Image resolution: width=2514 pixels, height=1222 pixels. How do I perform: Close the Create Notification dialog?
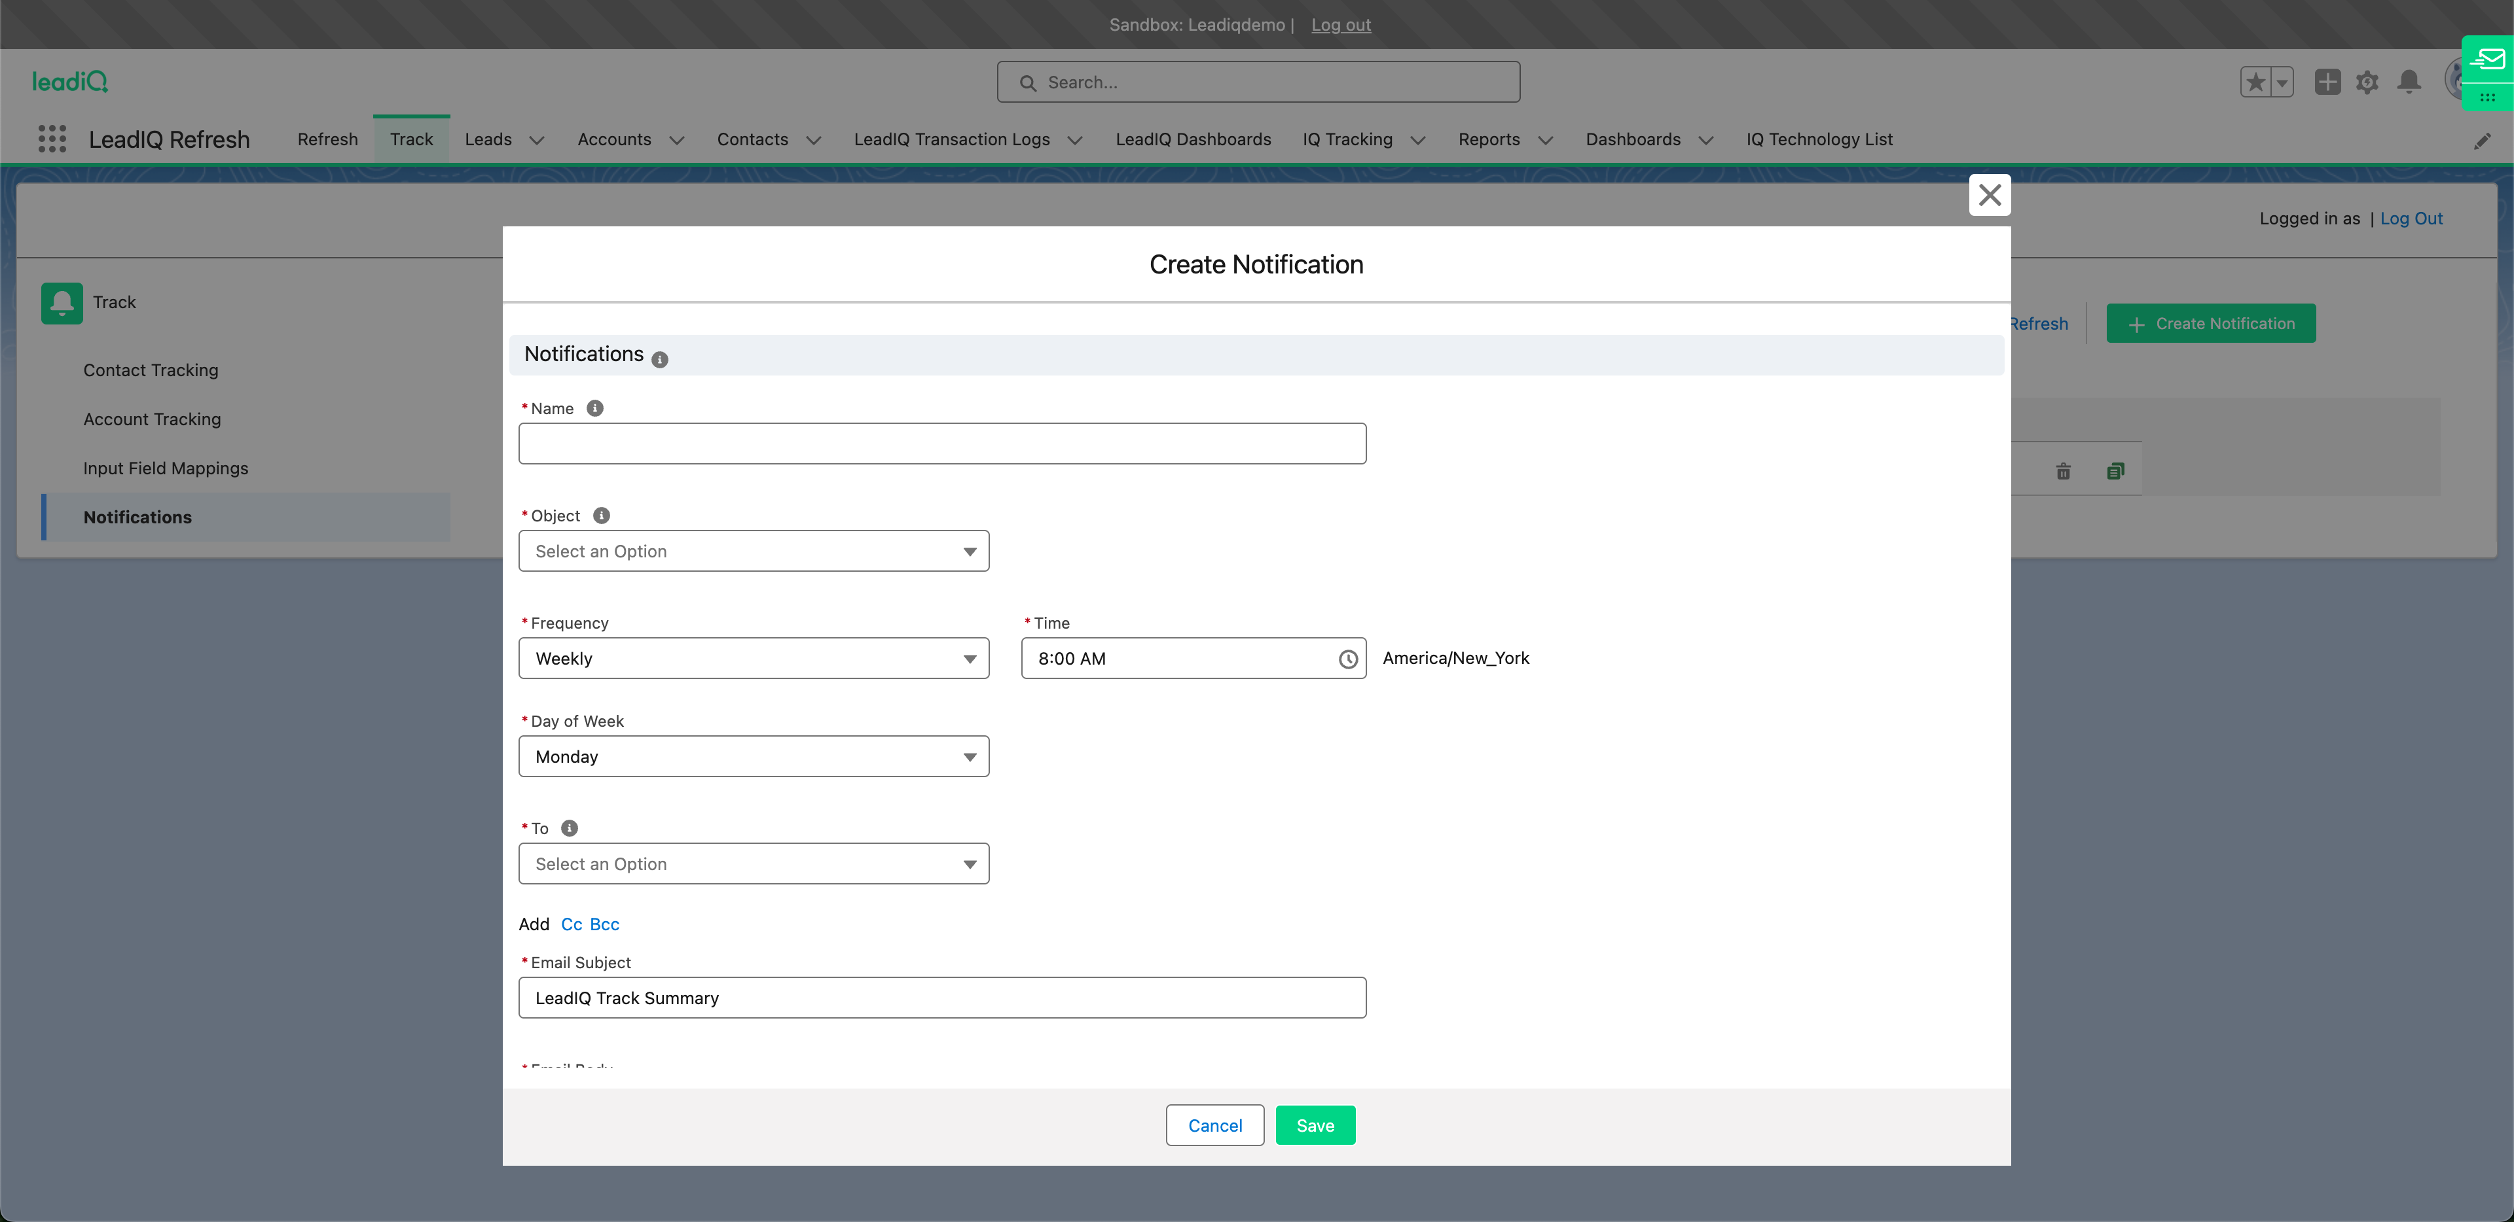point(1989,195)
